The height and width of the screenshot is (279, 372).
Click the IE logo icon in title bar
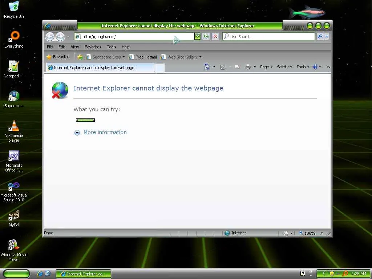click(x=48, y=26)
